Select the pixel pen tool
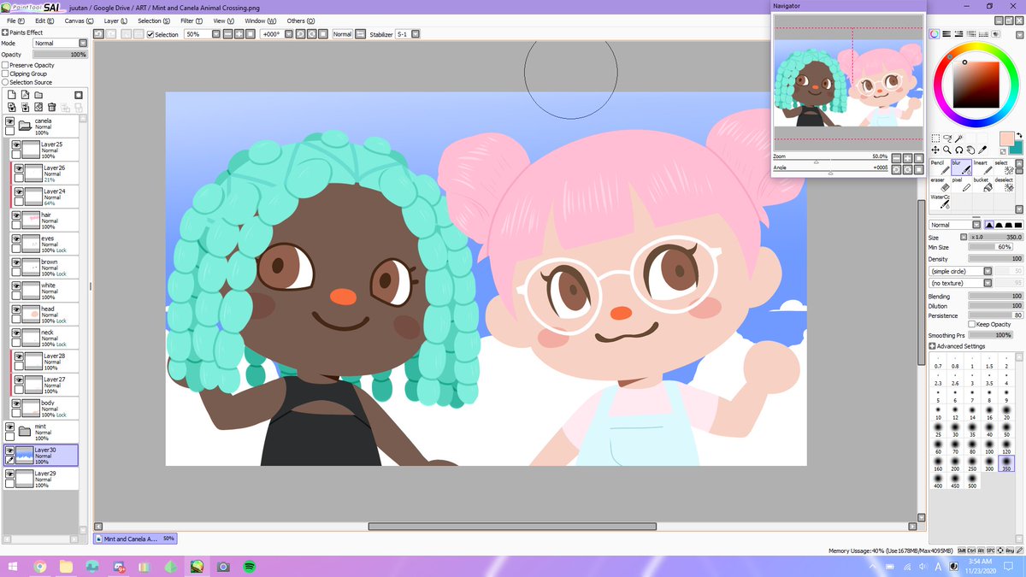Image resolution: width=1026 pixels, height=577 pixels. click(x=962, y=185)
